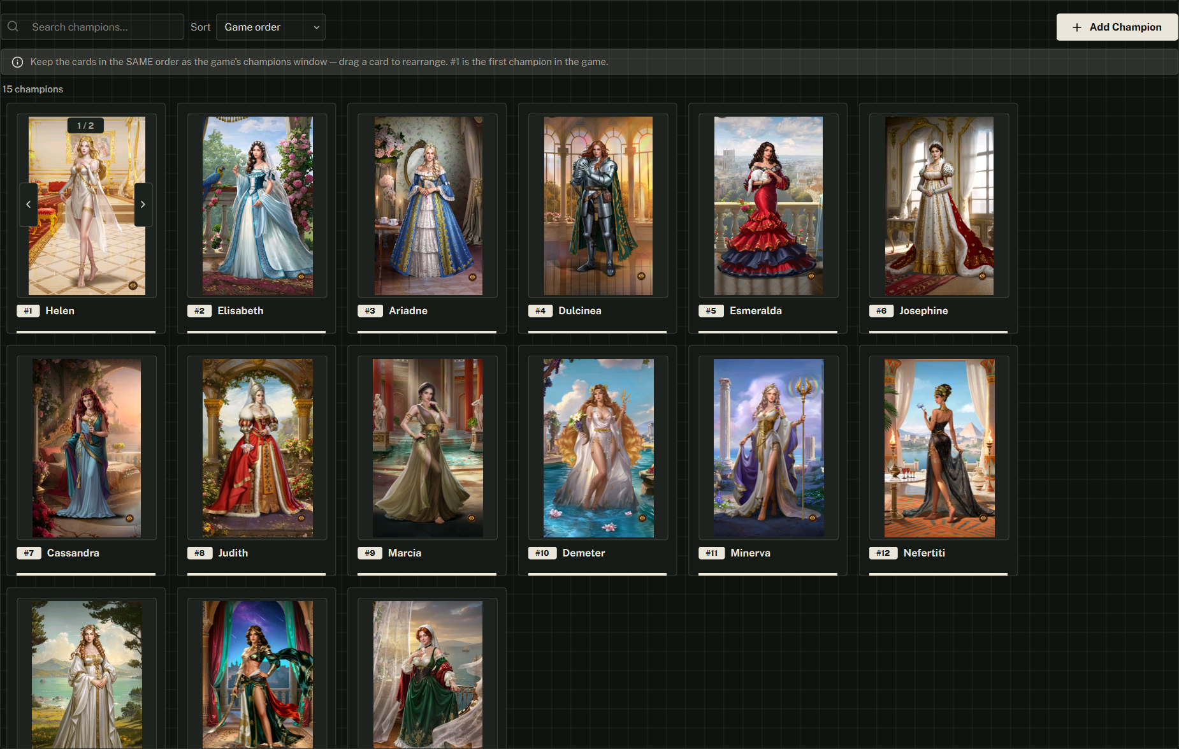Focus the Search champions field
Image resolution: width=1179 pixels, height=749 pixels.
coord(92,27)
